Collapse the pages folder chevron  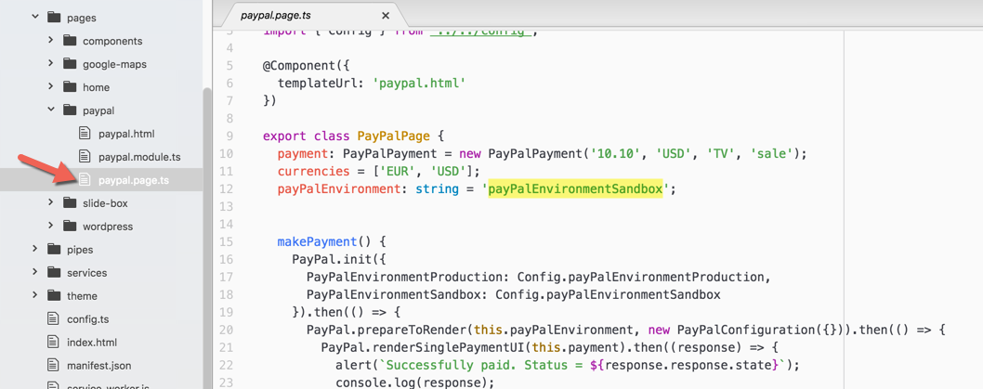tap(35, 18)
